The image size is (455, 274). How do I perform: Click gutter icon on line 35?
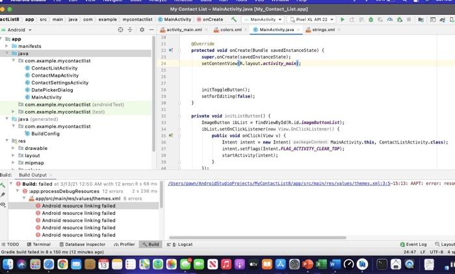tap(171, 136)
